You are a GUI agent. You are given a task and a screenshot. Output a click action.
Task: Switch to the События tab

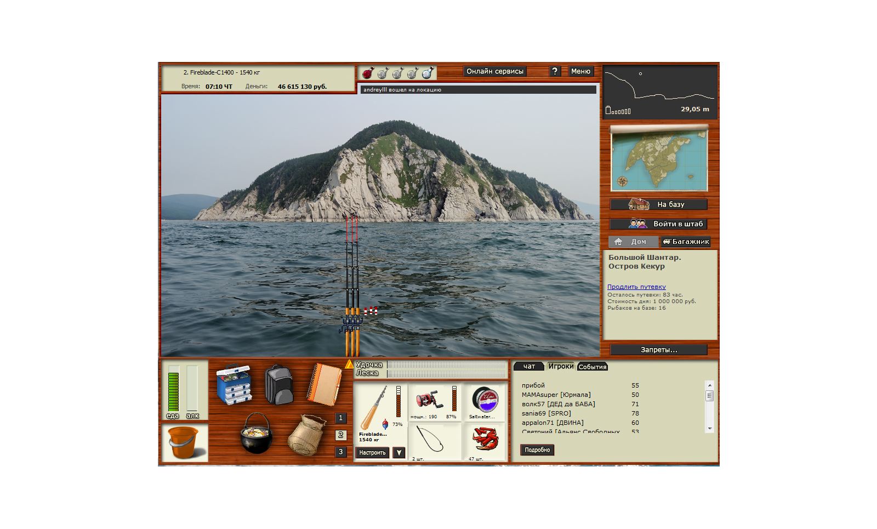click(x=593, y=367)
